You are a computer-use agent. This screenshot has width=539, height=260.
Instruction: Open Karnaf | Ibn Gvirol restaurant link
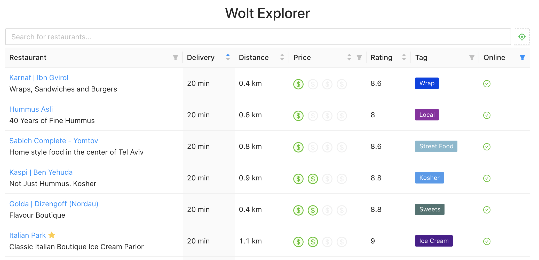click(39, 78)
